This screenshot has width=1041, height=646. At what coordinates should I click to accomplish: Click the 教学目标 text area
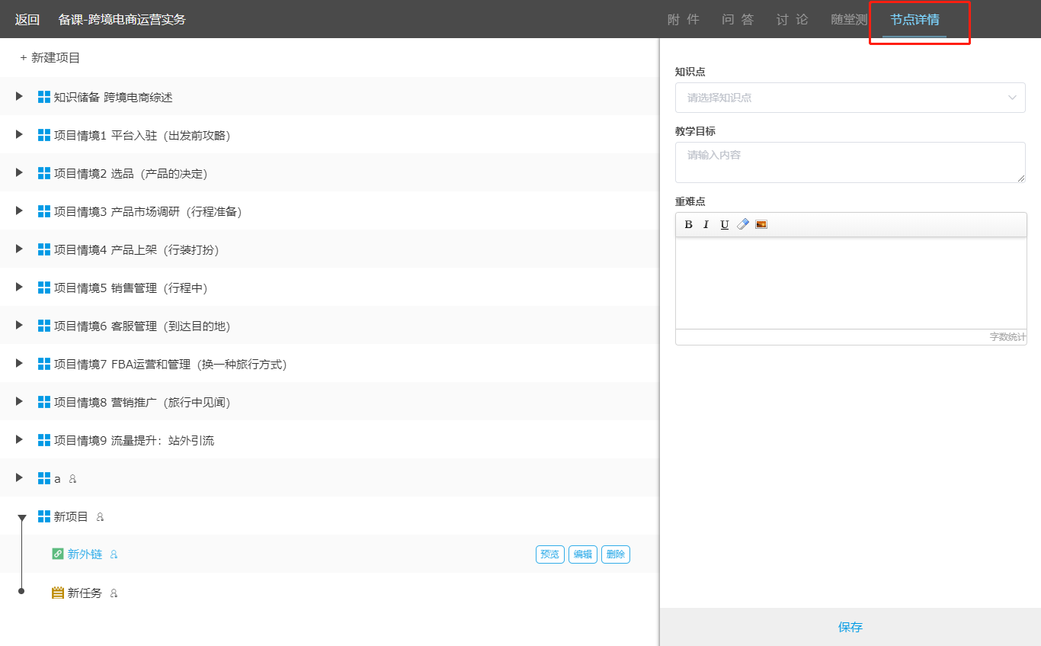[x=850, y=162]
